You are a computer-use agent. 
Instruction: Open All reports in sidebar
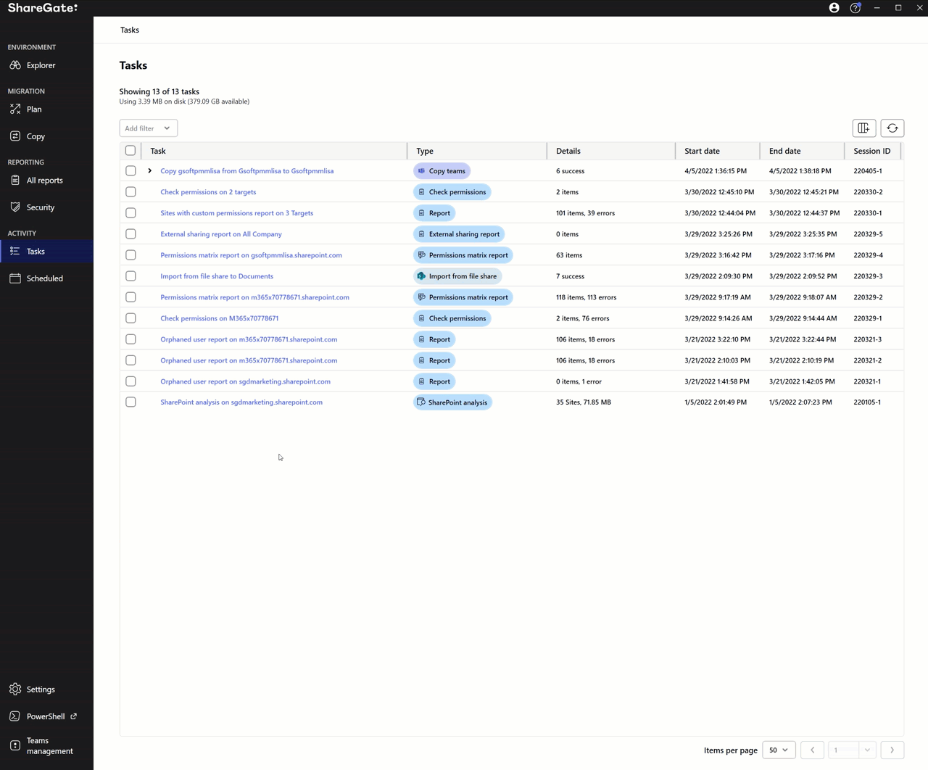point(46,181)
